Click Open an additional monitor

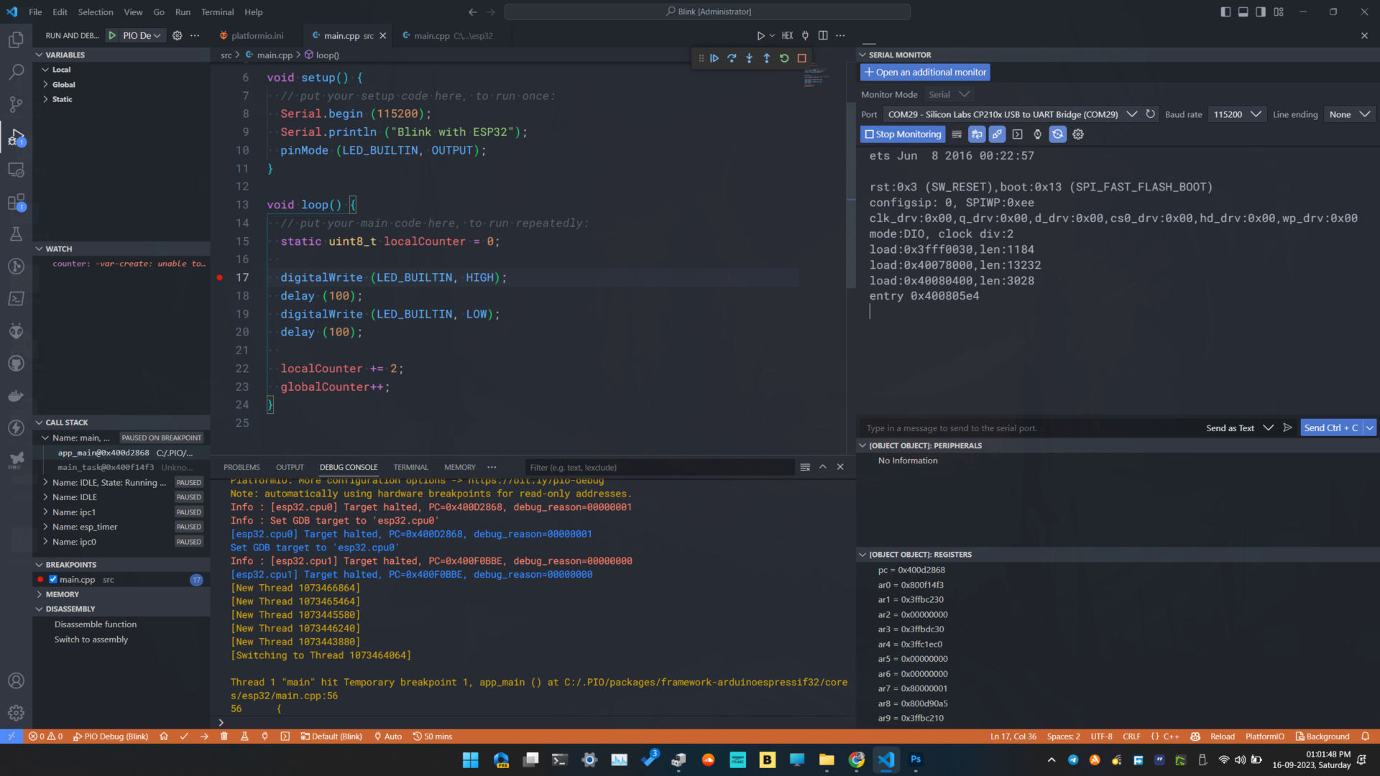pos(925,72)
